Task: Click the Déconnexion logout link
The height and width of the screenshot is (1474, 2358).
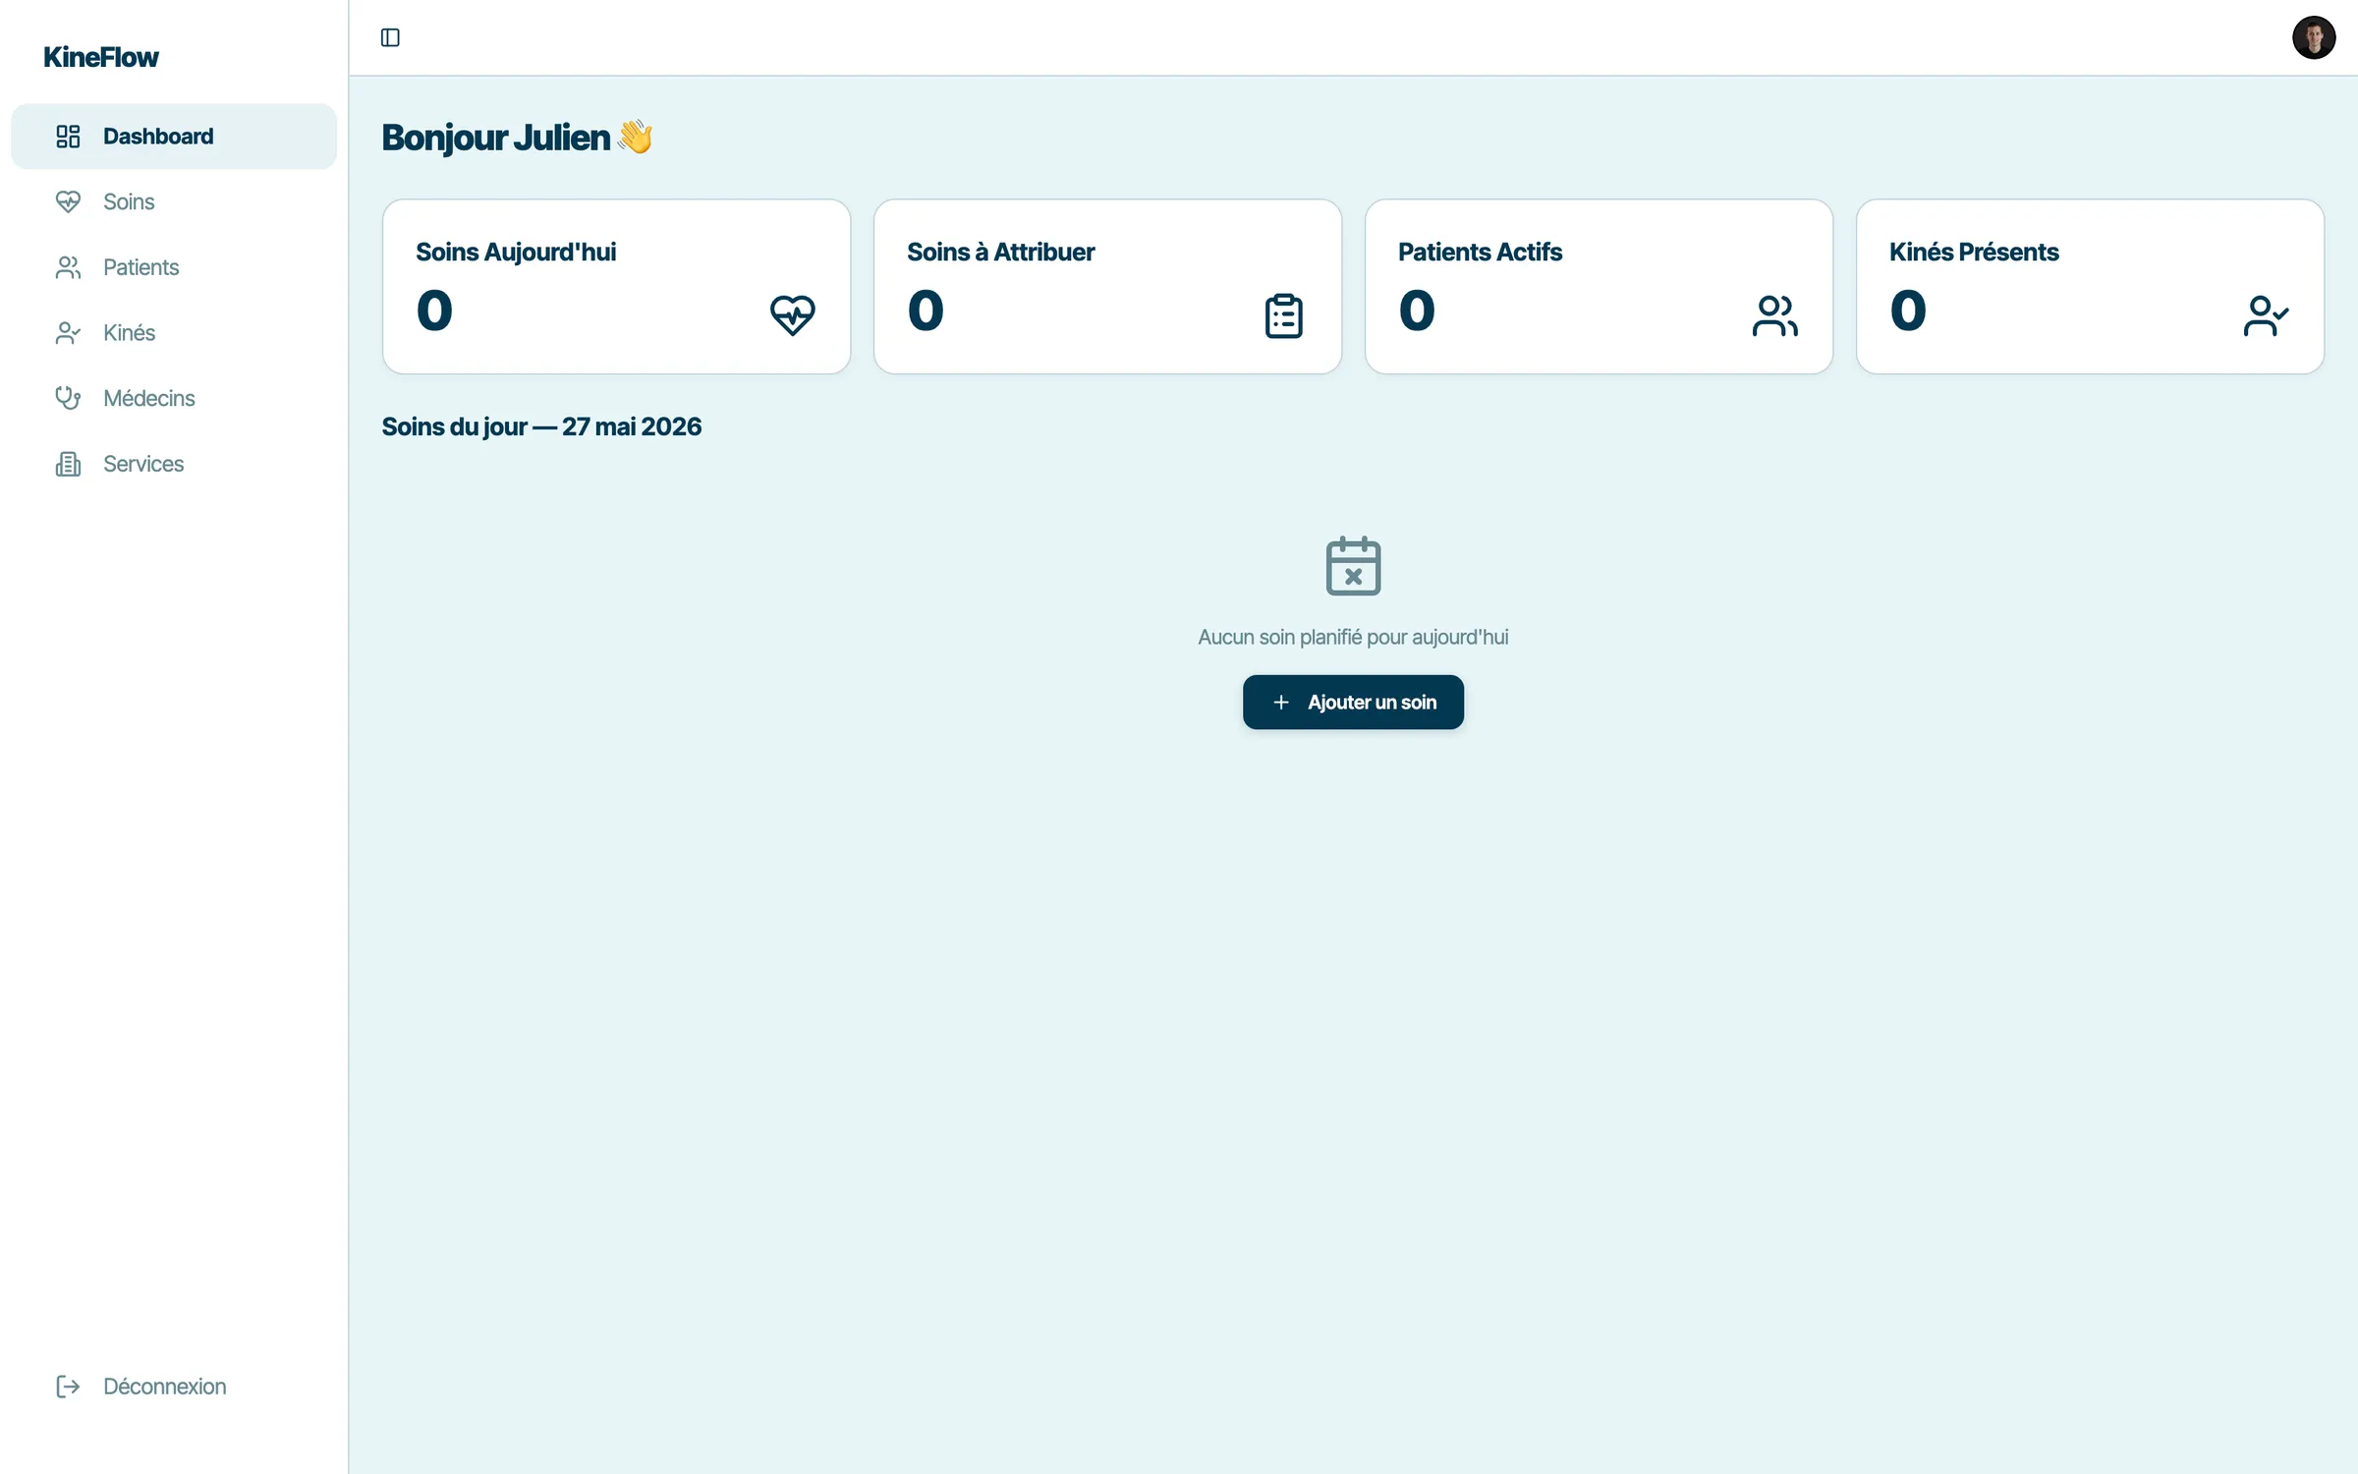Action: pos(174,1387)
